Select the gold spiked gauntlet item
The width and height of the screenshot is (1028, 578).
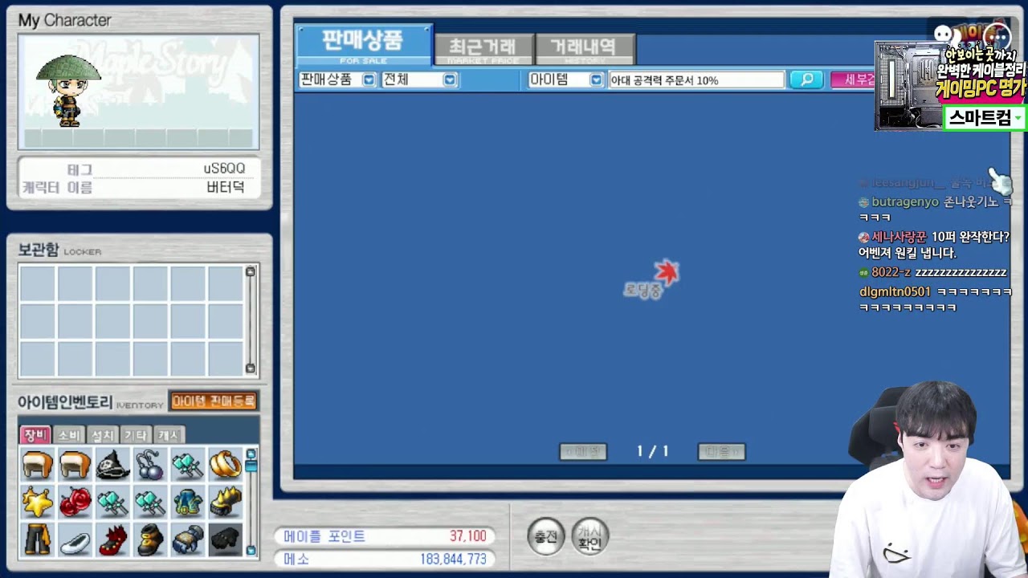(226, 503)
